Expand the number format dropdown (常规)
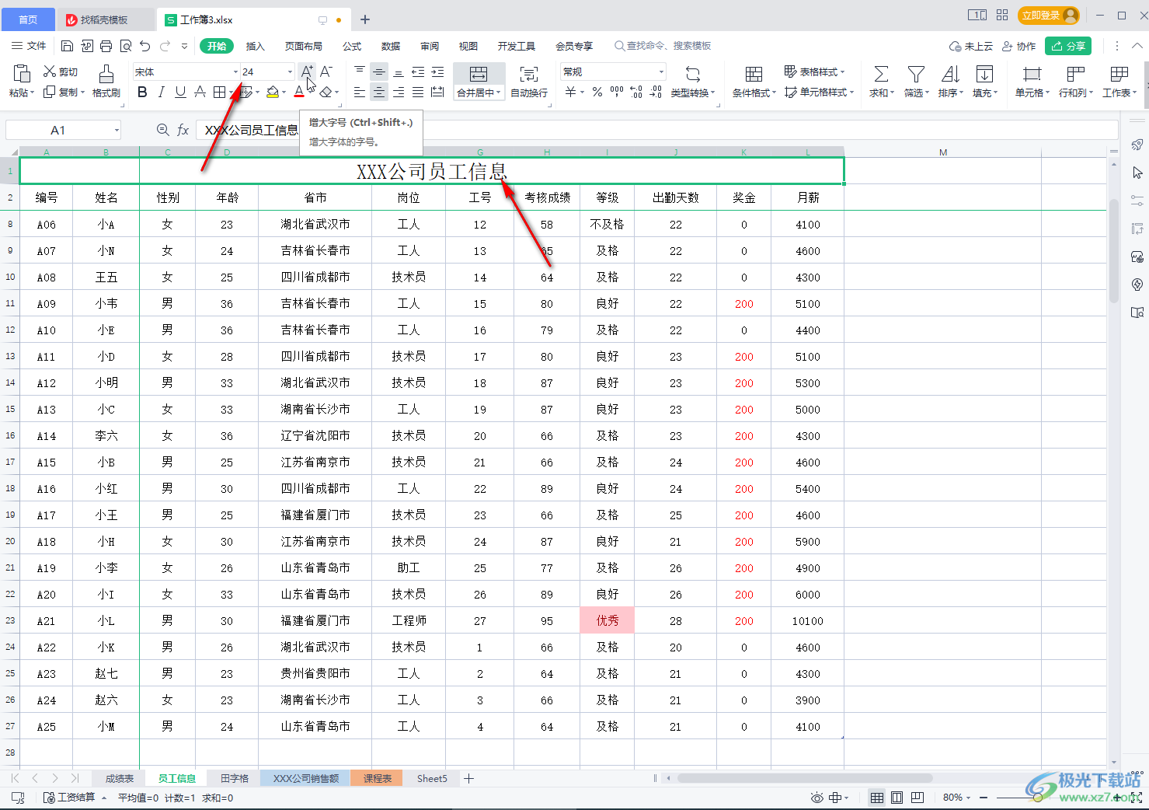The width and height of the screenshot is (1149, 810). pos(661,72)
